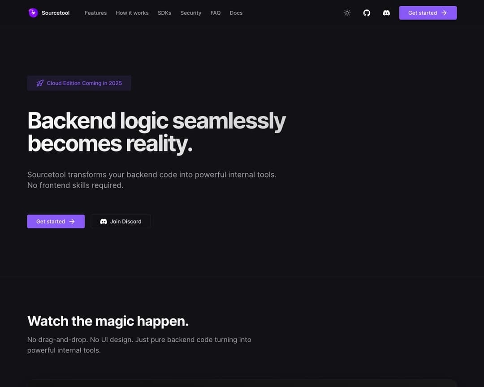
Task: Toggle light mode with sun icon
Action: 347,13
